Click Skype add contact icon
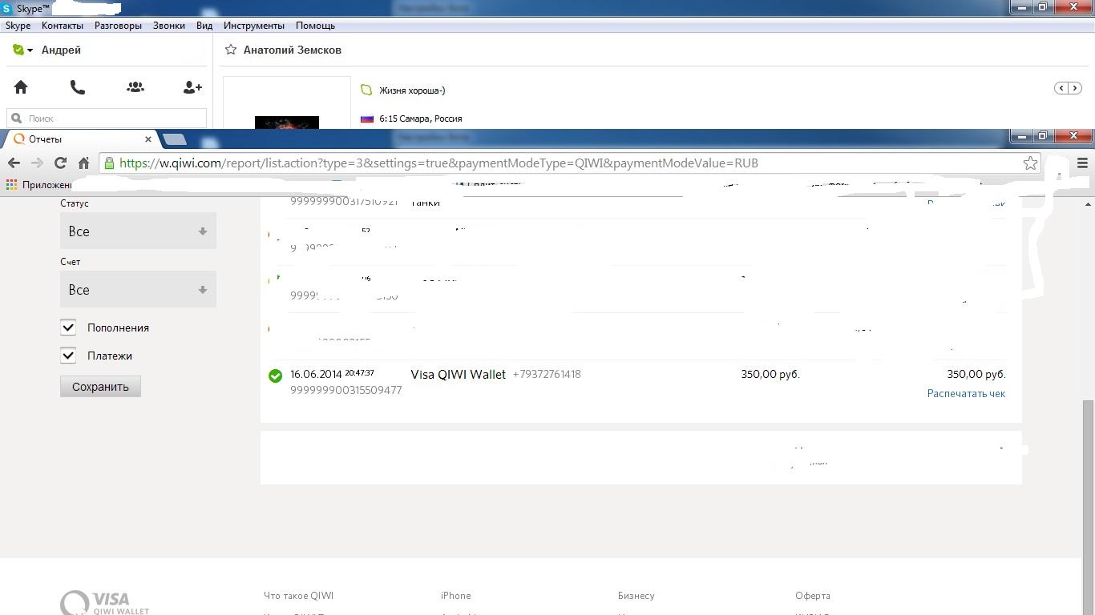This screenshot has height=615, width=1095. [192, 87]
